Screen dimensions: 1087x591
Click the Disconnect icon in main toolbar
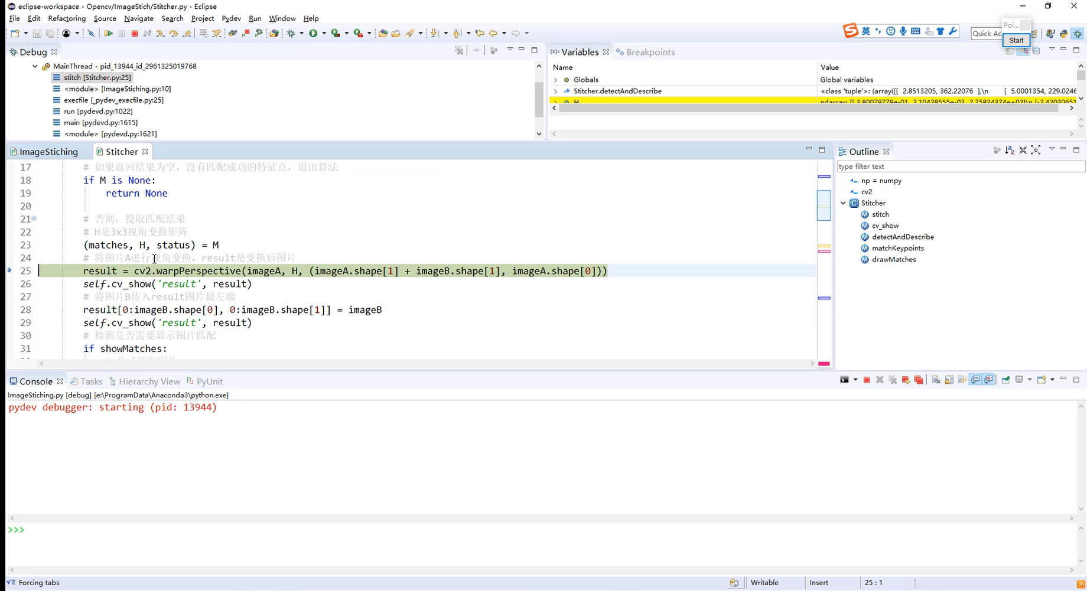coord(147,34)
